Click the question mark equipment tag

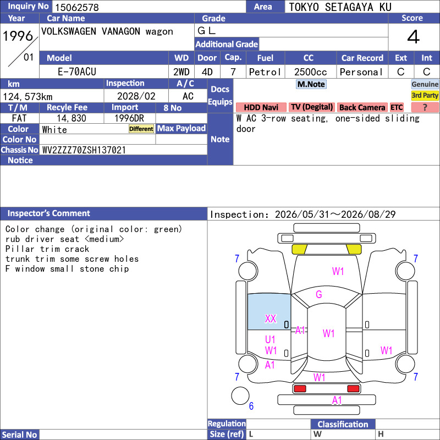pos(425,107)
